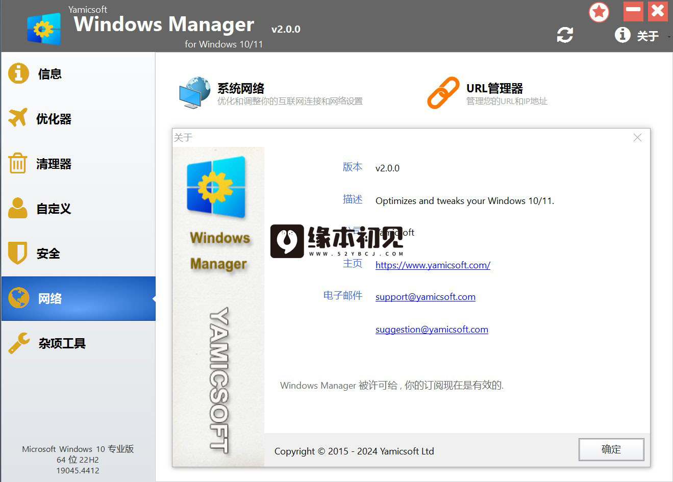The image size is (673, 482).
Task: Click the 管理您的URL和IP地址 description
Action: tap(507, 101)
